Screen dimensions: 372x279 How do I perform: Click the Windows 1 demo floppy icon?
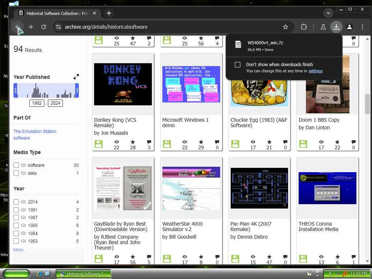click(x=167, y=144)
